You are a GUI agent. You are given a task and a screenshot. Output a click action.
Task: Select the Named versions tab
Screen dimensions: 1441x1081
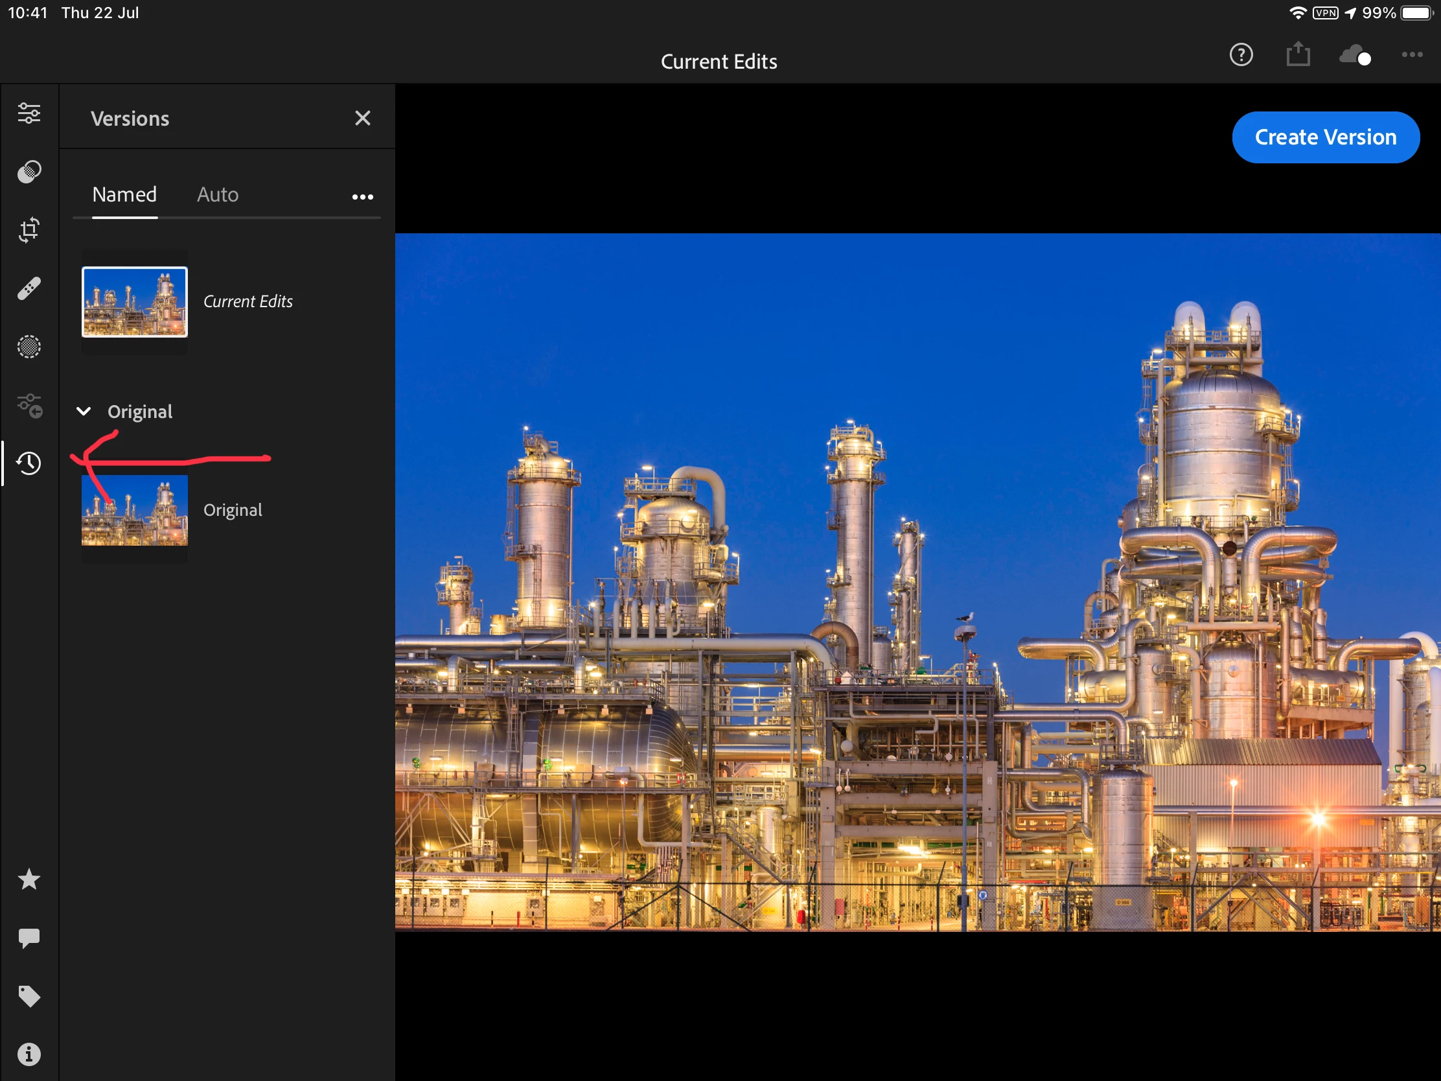124,195
